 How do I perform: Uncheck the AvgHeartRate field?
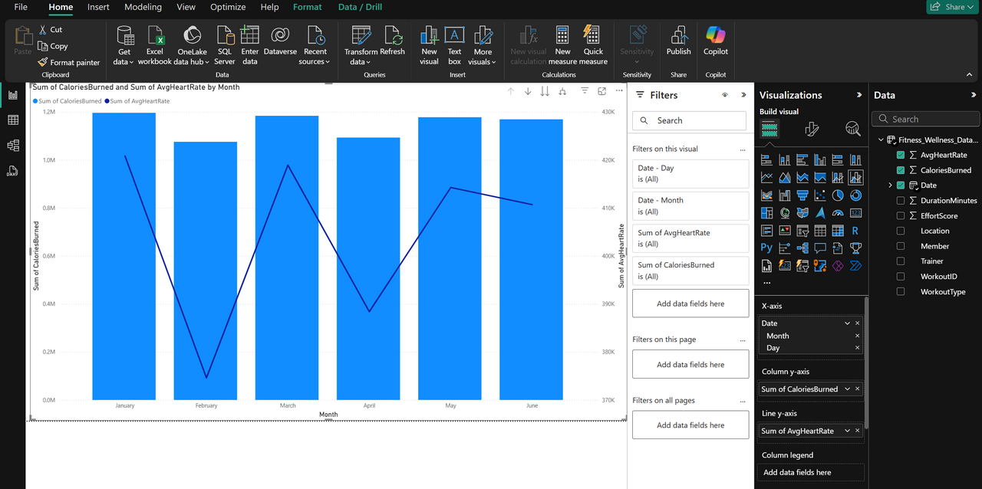(901, 155)
